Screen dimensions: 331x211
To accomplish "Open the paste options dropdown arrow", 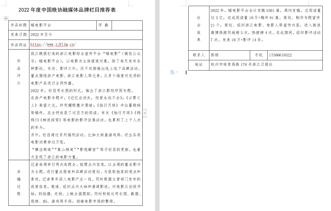I will (177, 72).
